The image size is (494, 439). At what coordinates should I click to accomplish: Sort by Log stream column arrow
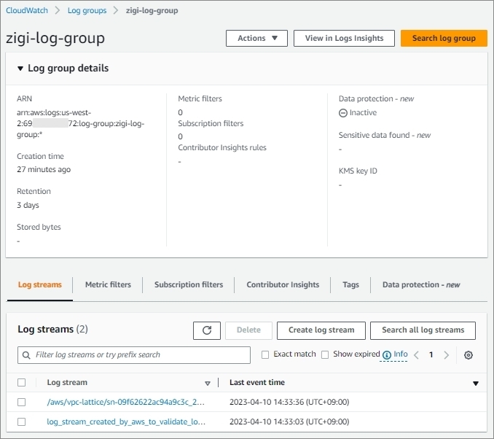[x=208, y=384]
